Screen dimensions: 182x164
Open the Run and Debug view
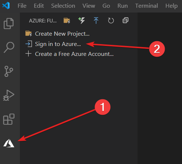click(9, 95)
